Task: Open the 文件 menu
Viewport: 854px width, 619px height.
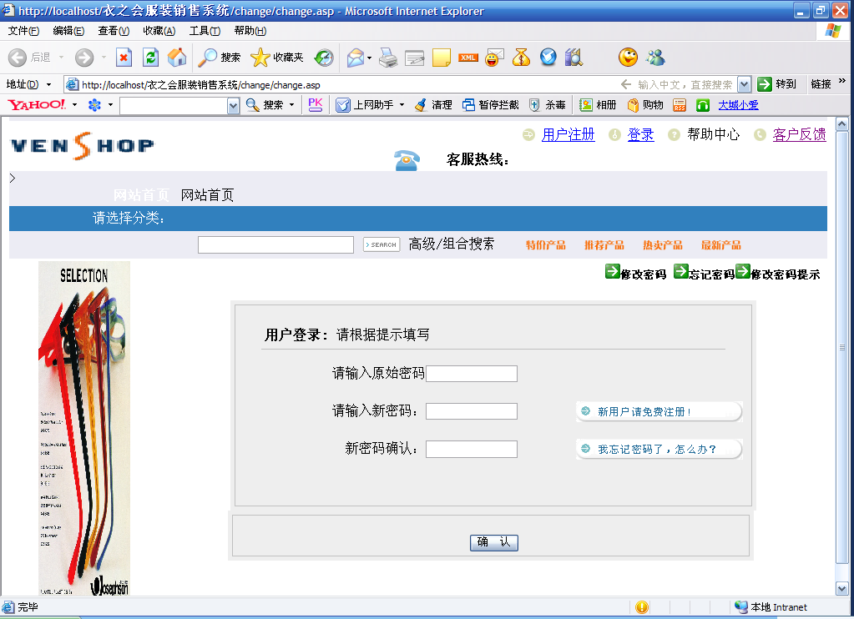Action: pyautogui.click(x=23, y=31)
